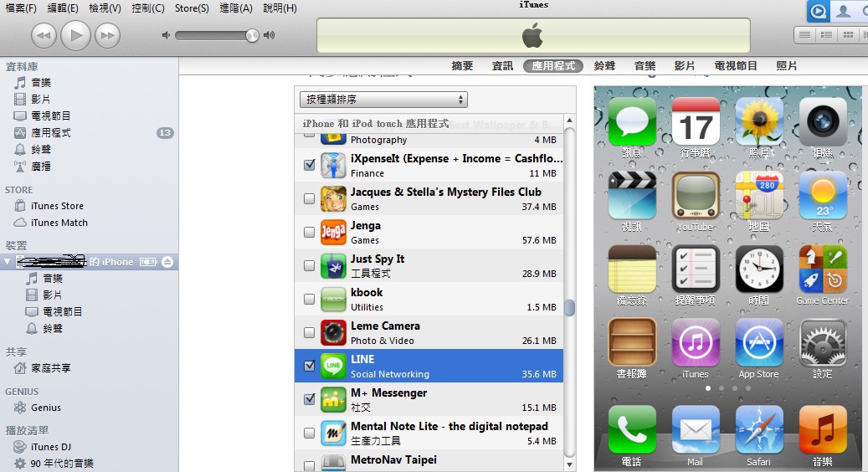Click the Play button
Image resolution: width=868 pixels, height=472 pixels.
click(x=75, y=35)
